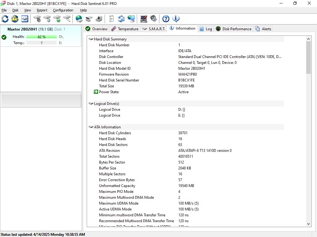
Task: Switch to the Disk Performance tab
Action: [233, 29]
